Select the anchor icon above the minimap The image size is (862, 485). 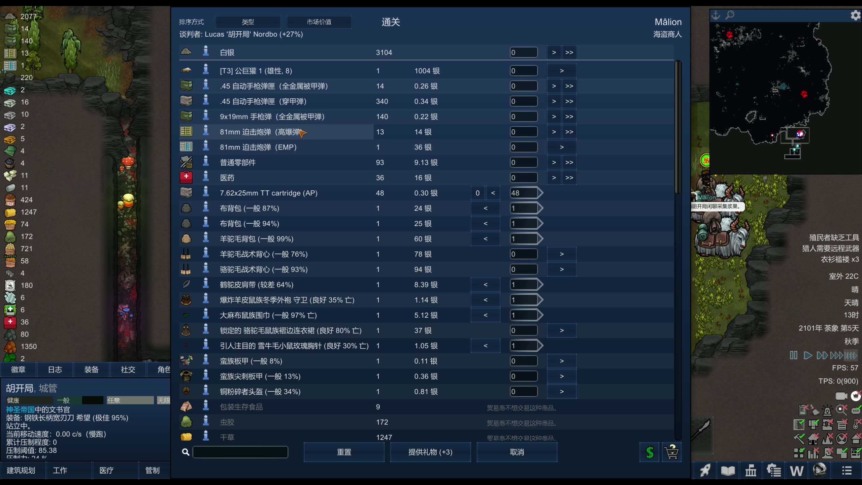tap(715, 15)
